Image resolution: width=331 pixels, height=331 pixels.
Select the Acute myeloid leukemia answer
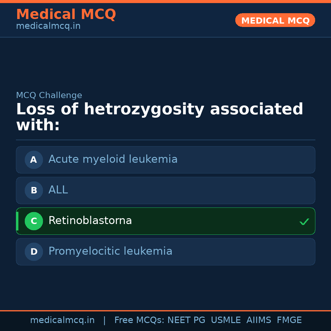(113, 159)
